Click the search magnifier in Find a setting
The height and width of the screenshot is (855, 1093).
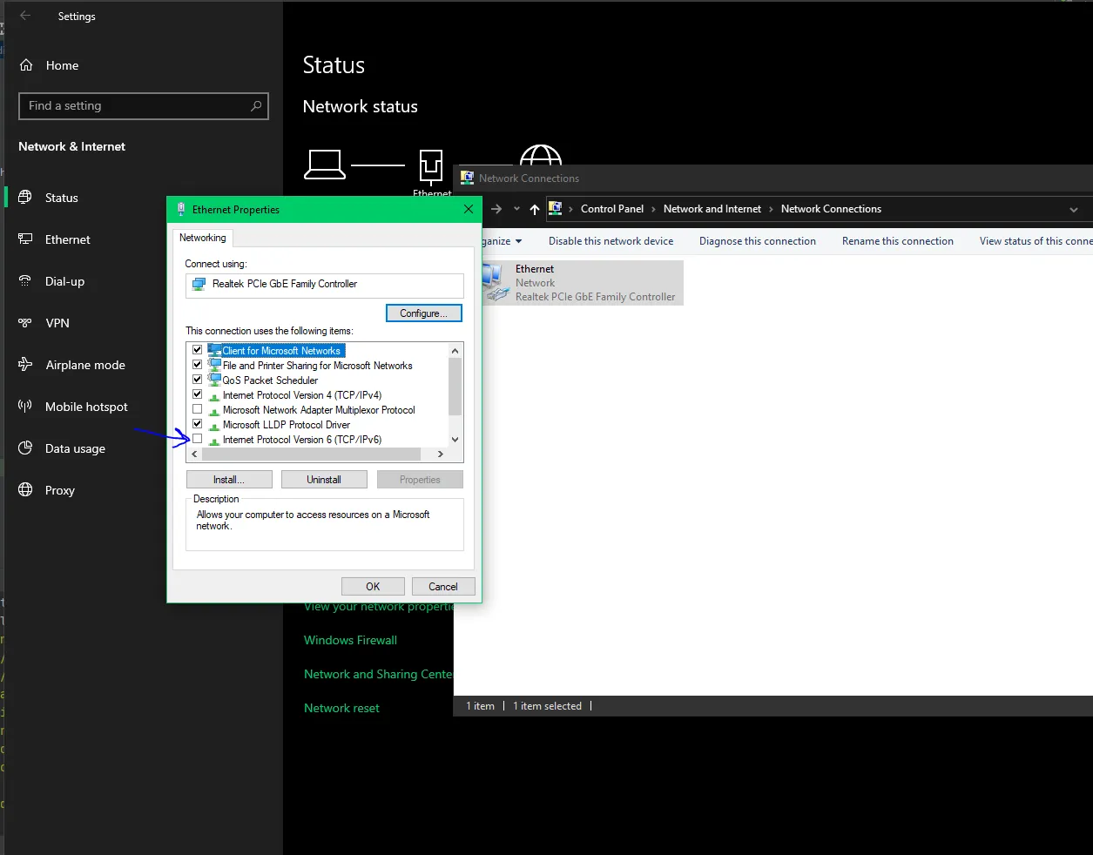(x=256, y=106)
